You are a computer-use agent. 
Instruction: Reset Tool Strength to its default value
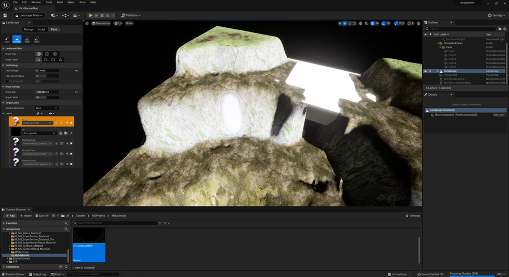(76, 71)
